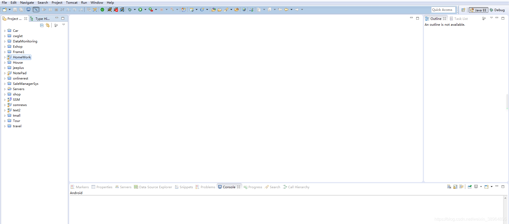Click the Resume debug icon
The image size is (509, 224).
pyautogui.click(x=44, y=10)
